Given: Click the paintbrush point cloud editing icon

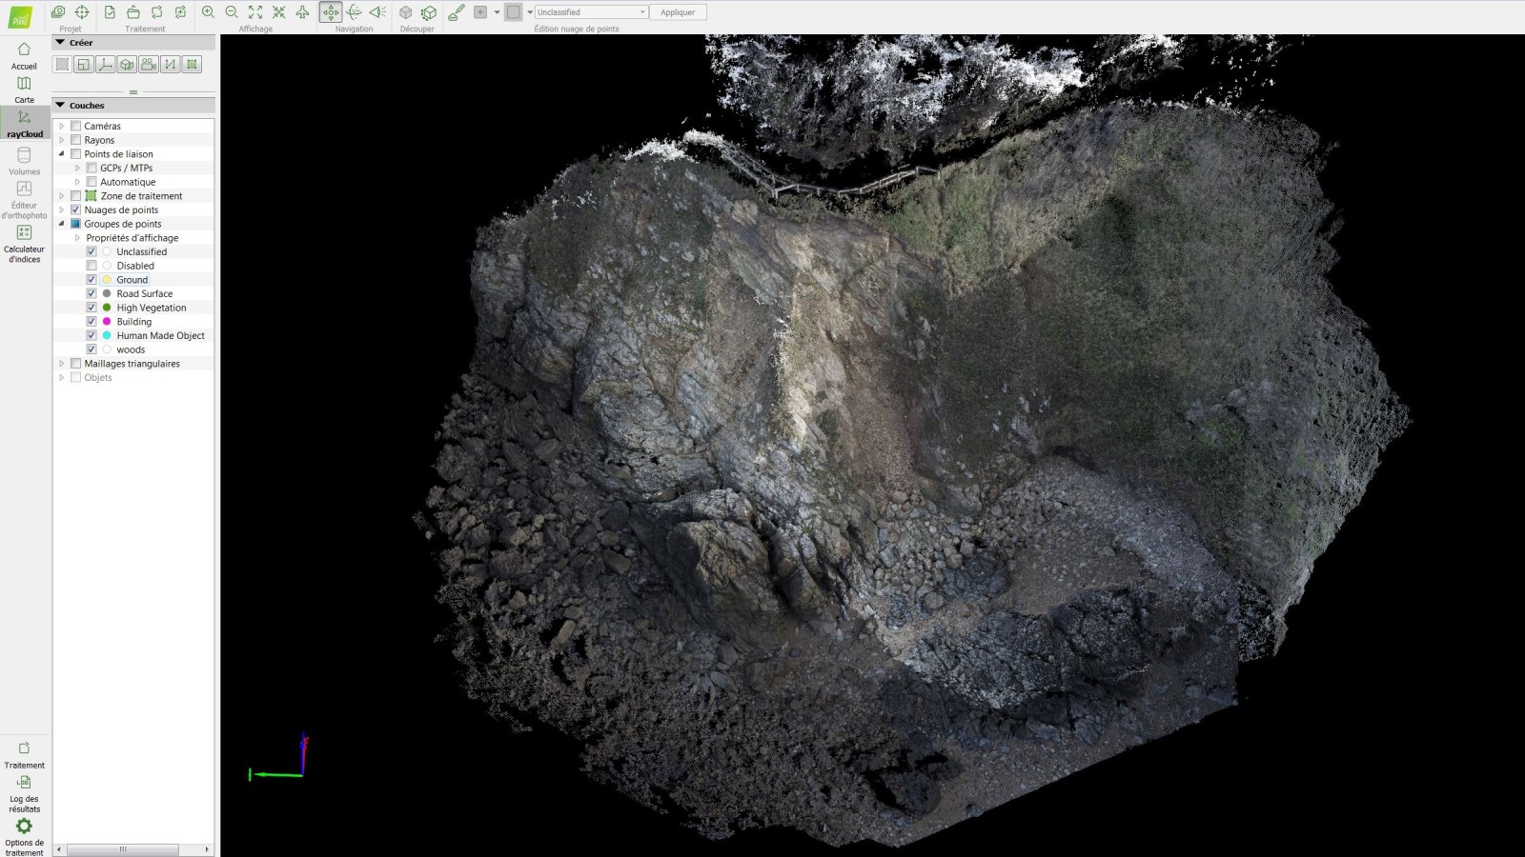Looking at the screenshot, I should tap(457, 12).
